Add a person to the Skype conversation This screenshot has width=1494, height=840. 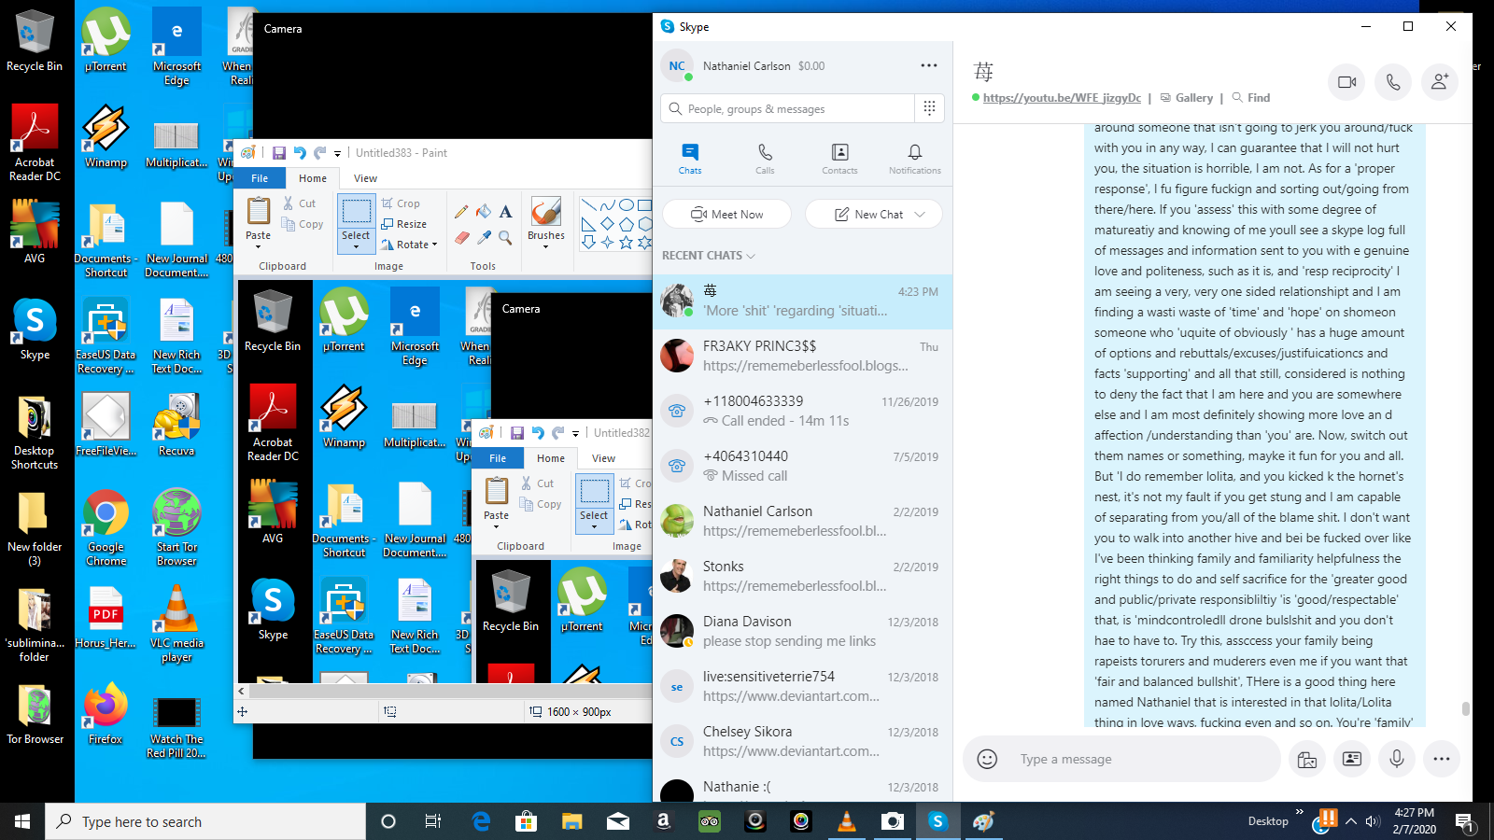coord(1440,82)
